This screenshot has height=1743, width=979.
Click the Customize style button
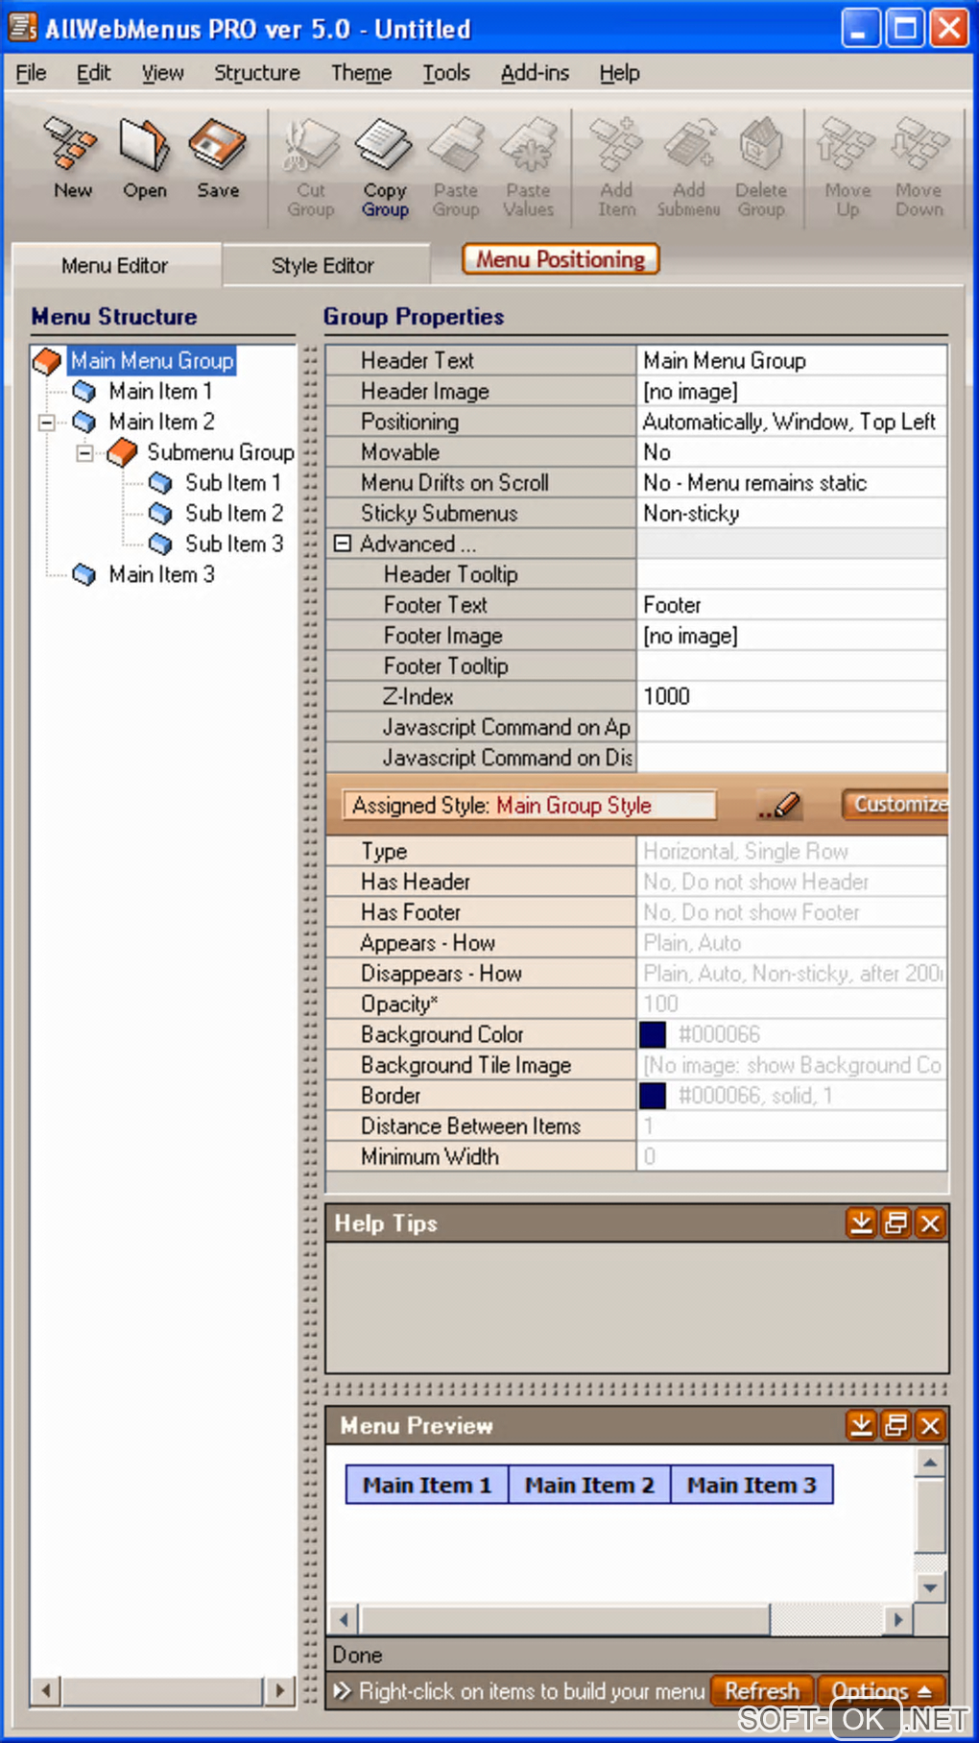[x=895, y=804]
